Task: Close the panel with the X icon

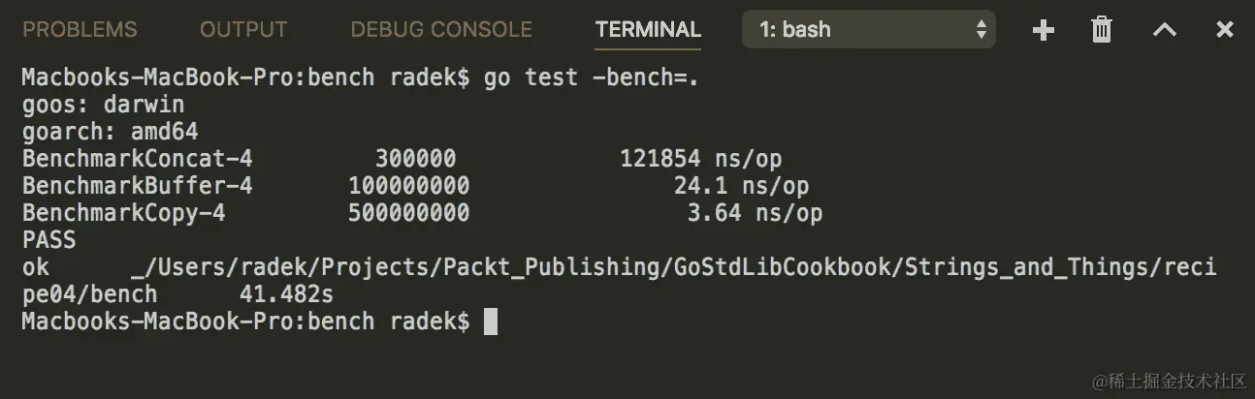Action: [1225, 30]
